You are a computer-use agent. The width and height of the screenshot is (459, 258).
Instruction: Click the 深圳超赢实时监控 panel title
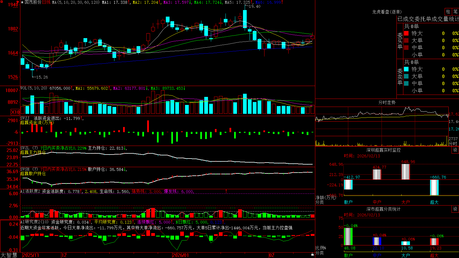click(x=384, y=150)
